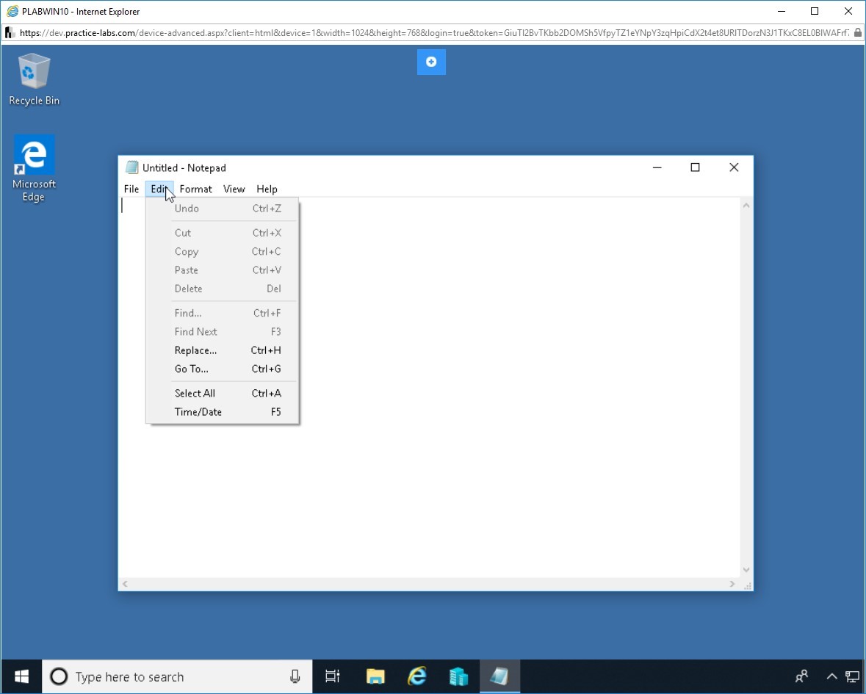Open the View menu in Notepad
This screenshot has height=694, width=866.
point(234,189)
